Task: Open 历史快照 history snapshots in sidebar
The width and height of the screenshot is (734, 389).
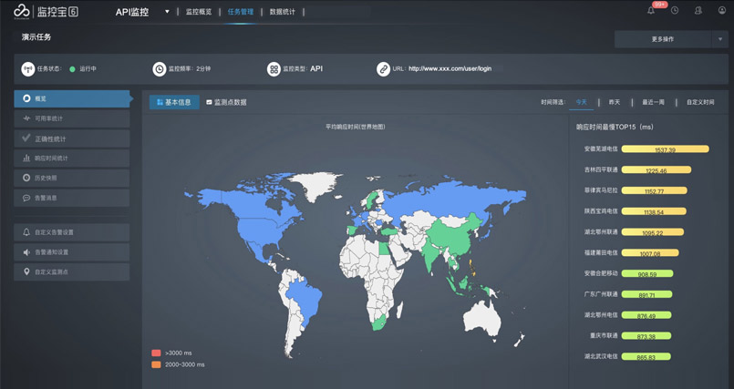Action: 72,178
